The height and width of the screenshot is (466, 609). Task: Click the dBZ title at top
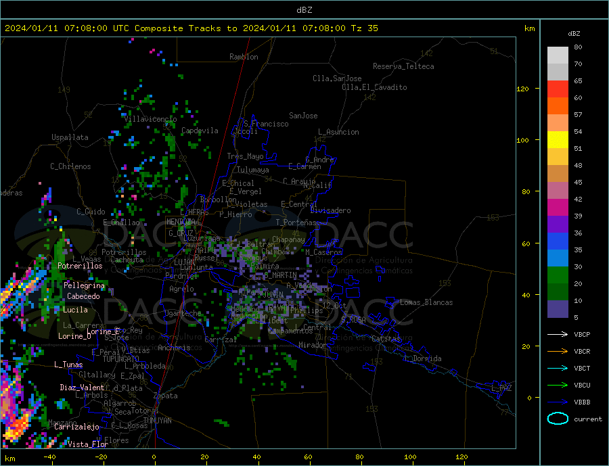(304, 10)
